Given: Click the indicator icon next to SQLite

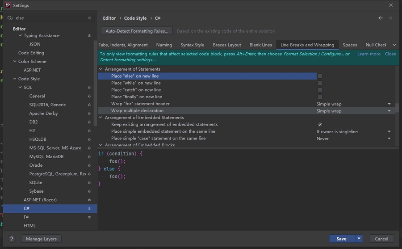Looking at the screenshot, I should click(89, 182).
